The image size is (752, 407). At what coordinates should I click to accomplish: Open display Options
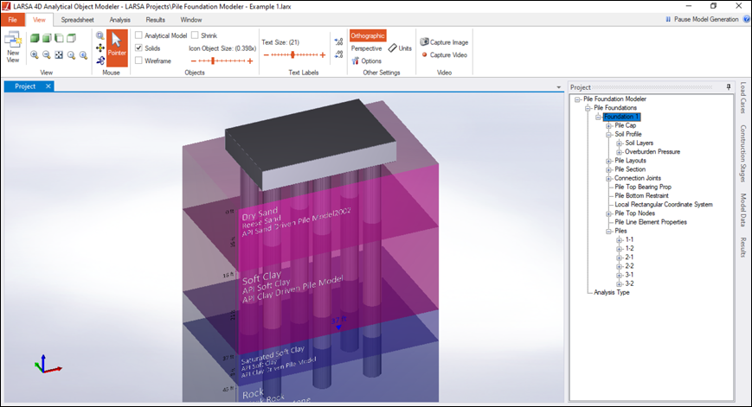(366, 60)
